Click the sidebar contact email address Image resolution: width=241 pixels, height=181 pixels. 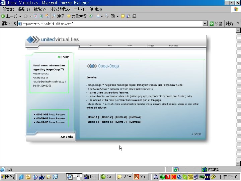point(49,81)
